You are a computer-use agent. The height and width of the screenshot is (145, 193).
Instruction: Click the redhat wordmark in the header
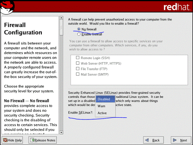[x=177, y=7]
